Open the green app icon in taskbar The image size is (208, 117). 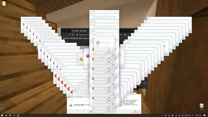(x=14, y=115)
